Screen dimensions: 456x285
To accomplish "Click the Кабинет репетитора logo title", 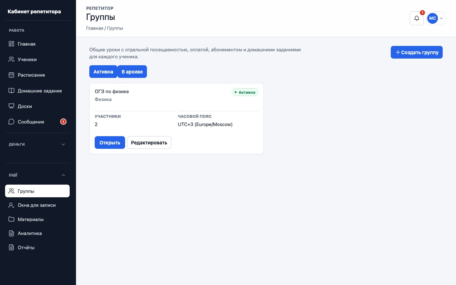I will 34,11.
